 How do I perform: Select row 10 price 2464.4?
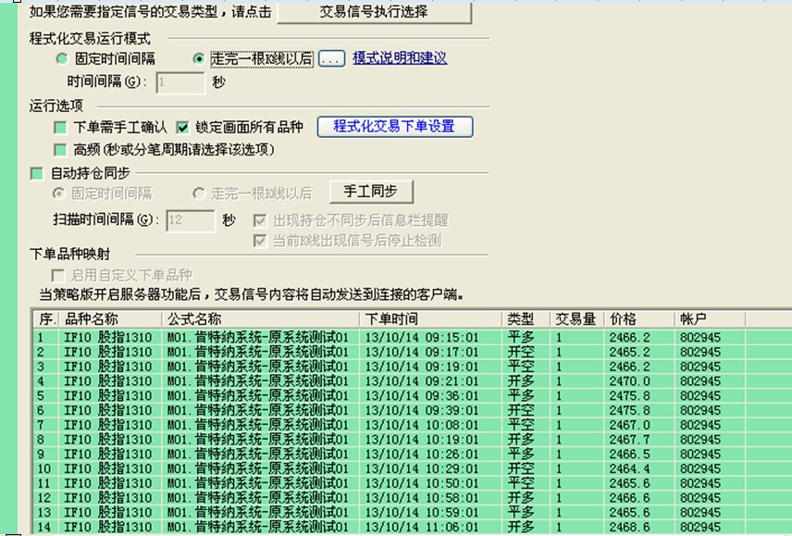(x=629, y=468)
